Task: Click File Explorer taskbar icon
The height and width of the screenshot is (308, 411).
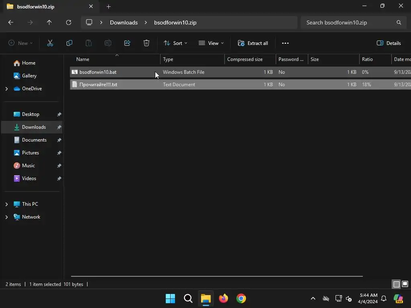Action: pos(206,298)
